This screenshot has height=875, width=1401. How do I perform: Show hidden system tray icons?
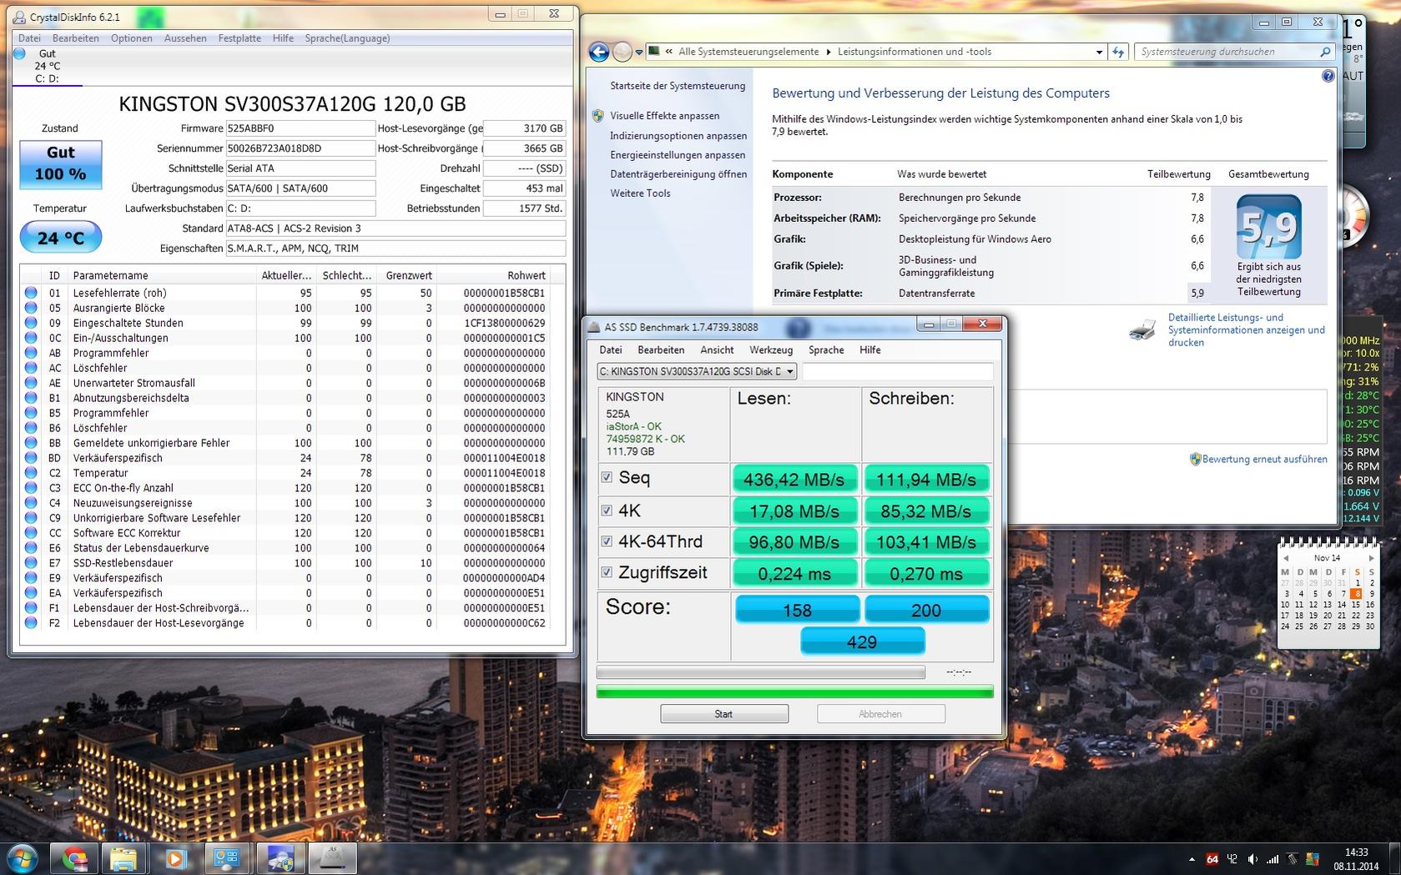click(x=1192, y=858)
